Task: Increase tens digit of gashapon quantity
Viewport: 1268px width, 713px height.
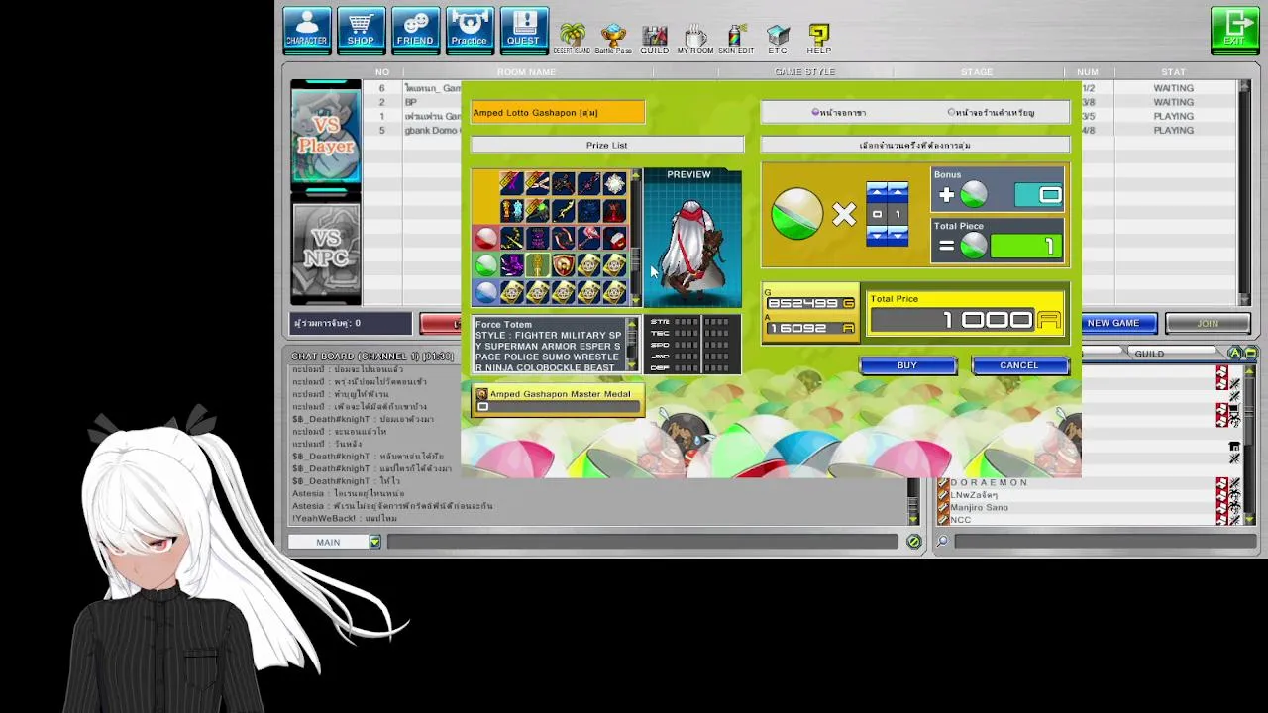Action: tap(877, 192)
